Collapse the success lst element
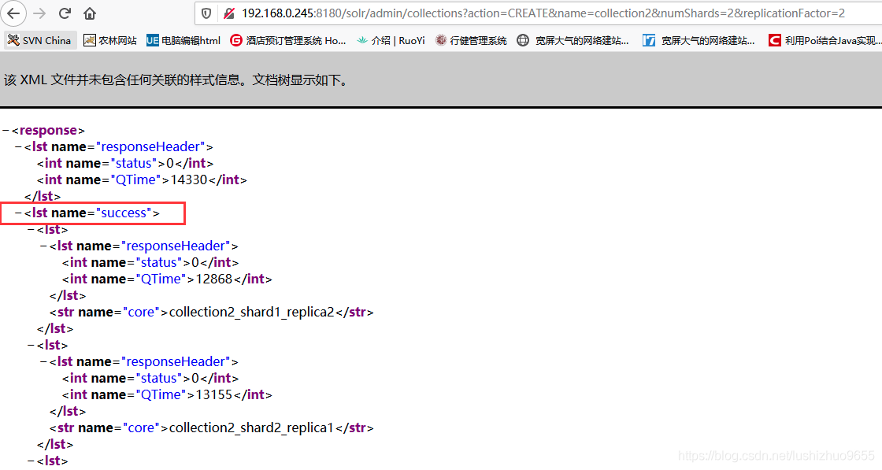The height and width of the screenshot is (470, 882). [x=17, y=213]
